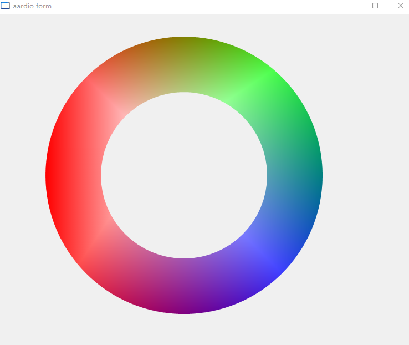The width and height of the screenshot is (409, 345).
Task: Click the aardio form window icon
Action: pyautogui.click(x=6, y=6)
